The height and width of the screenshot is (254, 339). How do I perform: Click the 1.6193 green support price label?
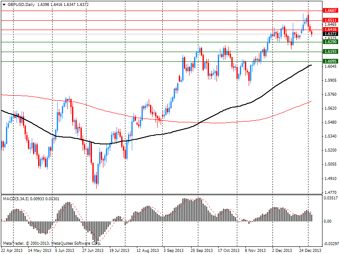pos(331,51)
